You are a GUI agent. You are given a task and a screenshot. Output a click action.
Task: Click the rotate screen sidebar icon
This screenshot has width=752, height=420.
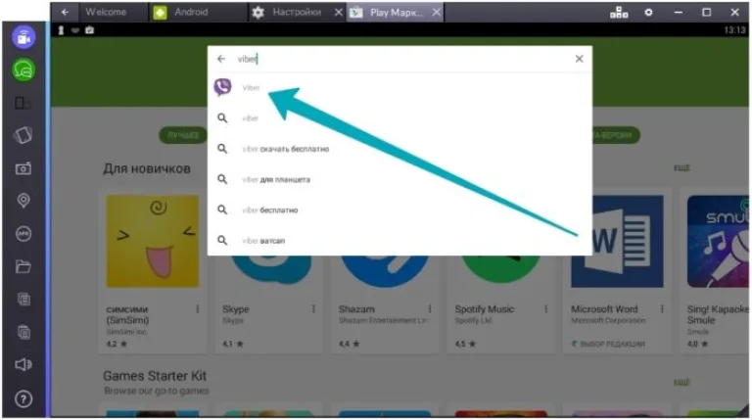[23, 135]
